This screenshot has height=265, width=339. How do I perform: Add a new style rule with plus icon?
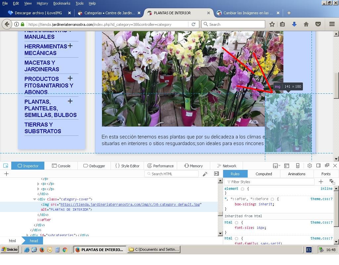(320, 182)
